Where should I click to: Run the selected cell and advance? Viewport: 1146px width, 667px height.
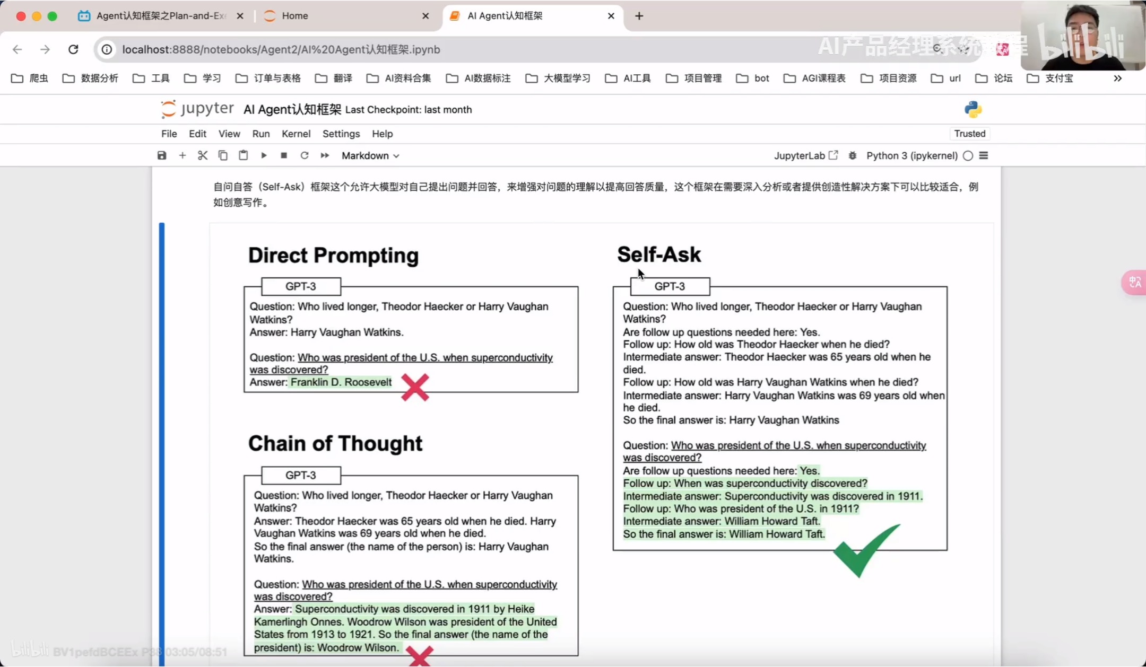[264, 155]
